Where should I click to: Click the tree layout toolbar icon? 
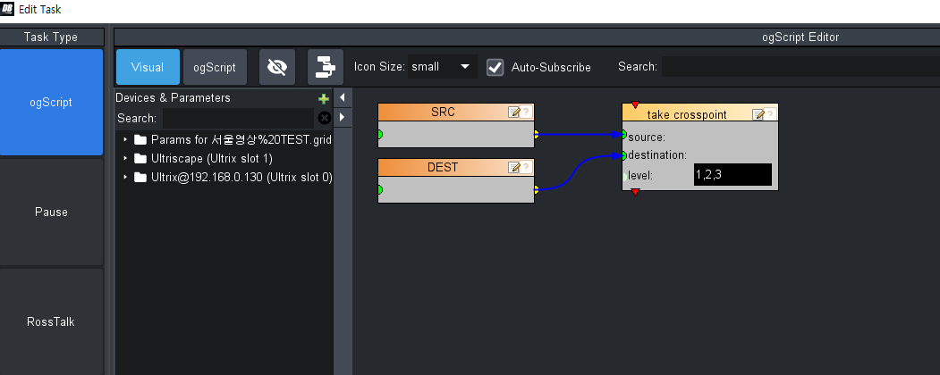point(325,67)
